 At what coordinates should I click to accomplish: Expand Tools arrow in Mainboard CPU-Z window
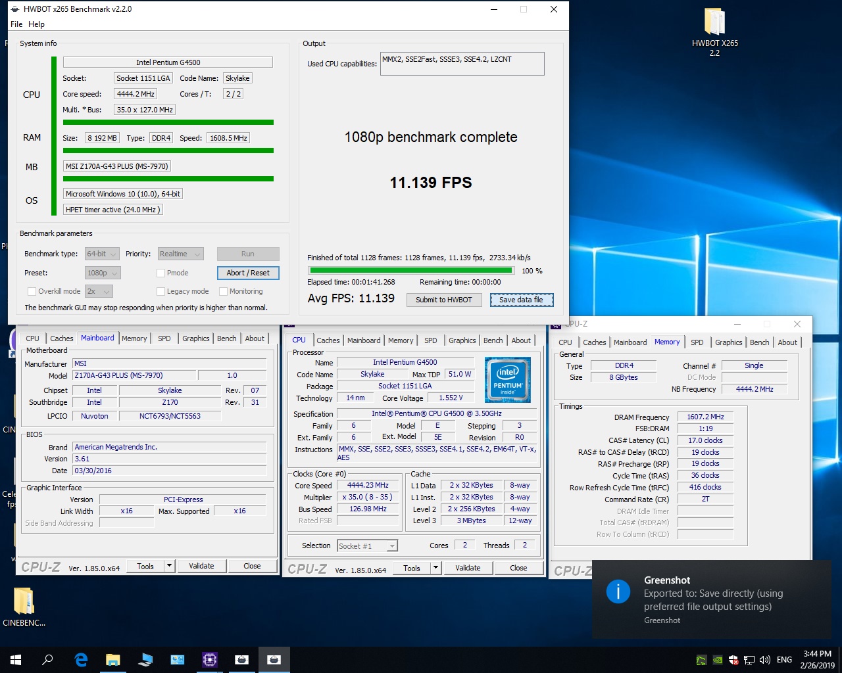click(169, 566)
